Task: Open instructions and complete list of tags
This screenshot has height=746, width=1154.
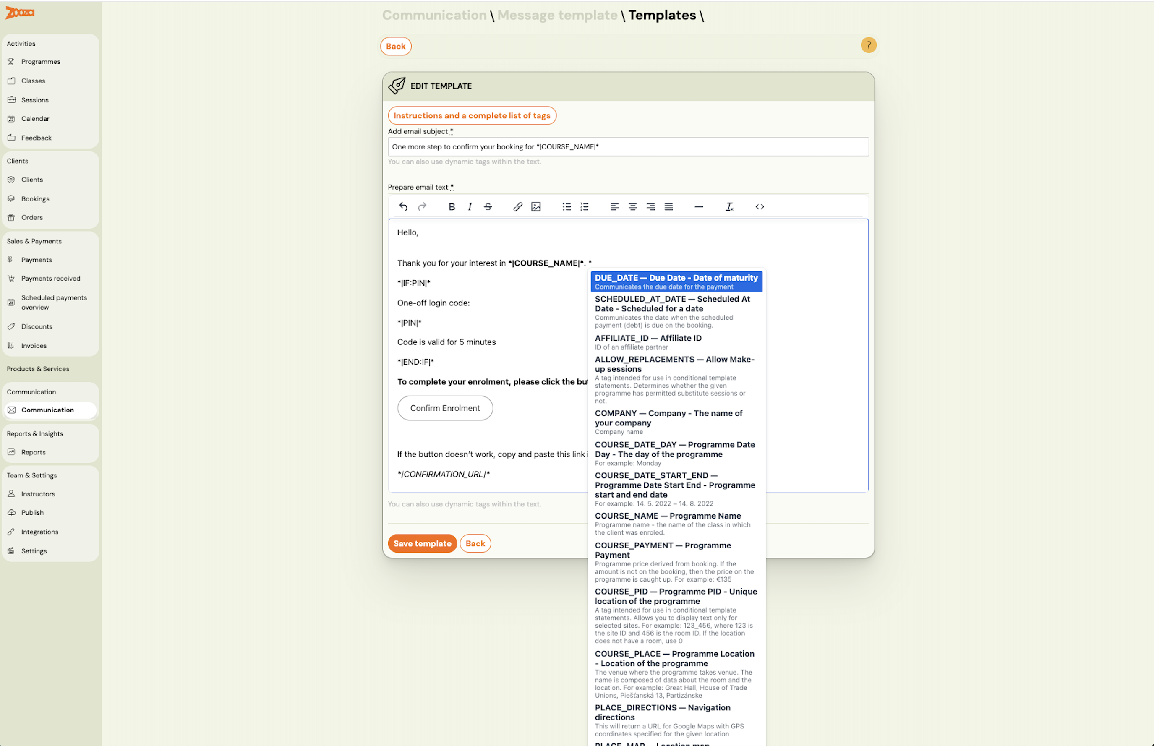Action: (x=472, y=115)
